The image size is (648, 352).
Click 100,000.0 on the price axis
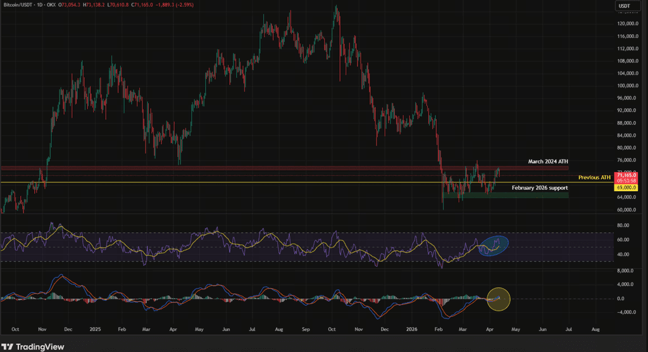pyautogui.click(x=628, y=85)
